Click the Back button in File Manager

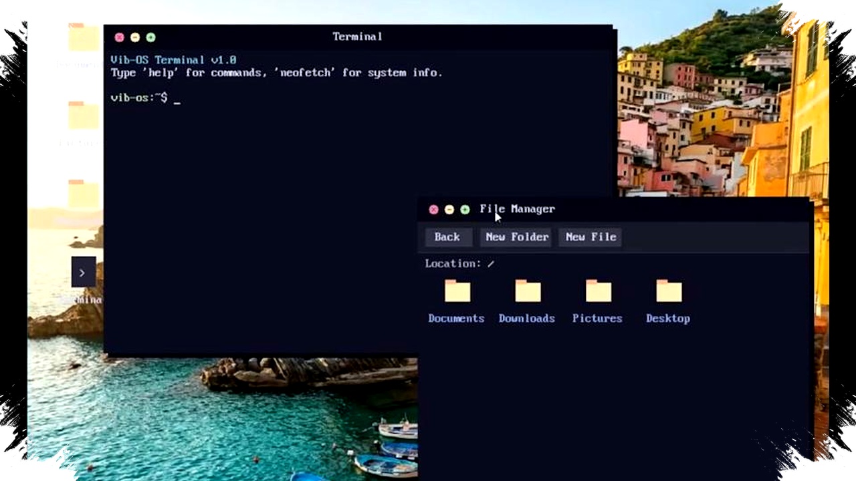tap(447, 237)
